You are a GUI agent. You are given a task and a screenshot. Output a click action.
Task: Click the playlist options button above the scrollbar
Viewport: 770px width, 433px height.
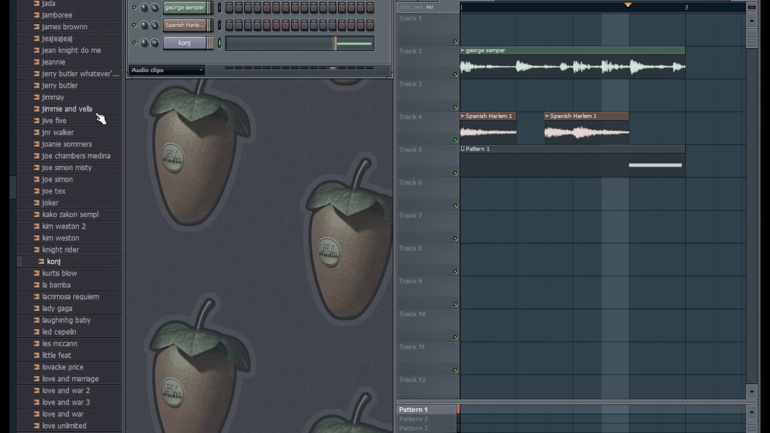click(x=751, y=7)
